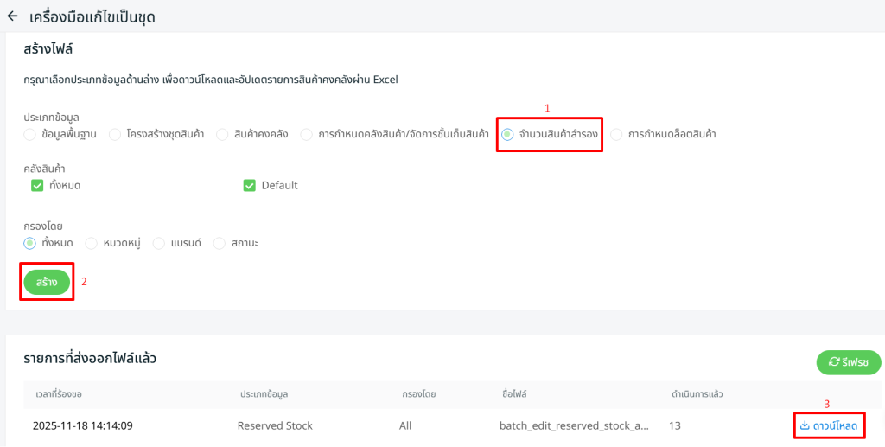This screenshot has height=447, width=885.
Task: Click the เวลาที่ร้องขอ column header
Action: (57, 394)
